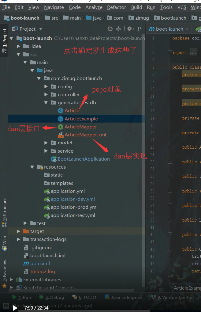Viewport: 201px width, 312px height.
Task: Open the Refactor menu
Action: (x=116, y=7)
